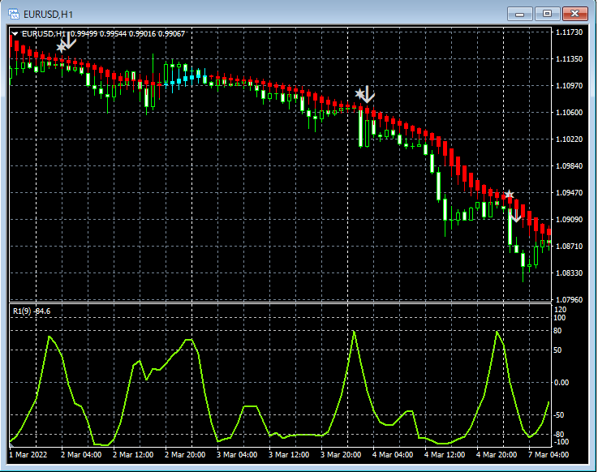Click time axis label 4 Mar 20:00
Viewport: 598px width, 472px height.
[497, 455]
